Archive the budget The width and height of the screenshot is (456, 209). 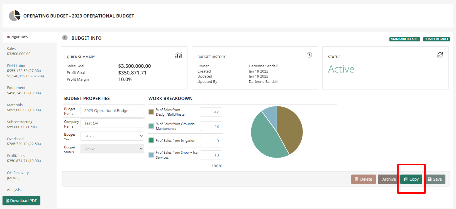click(x=389, y=179)
